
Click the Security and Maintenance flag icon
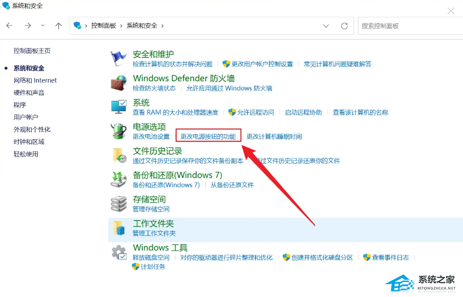(119, 57)
